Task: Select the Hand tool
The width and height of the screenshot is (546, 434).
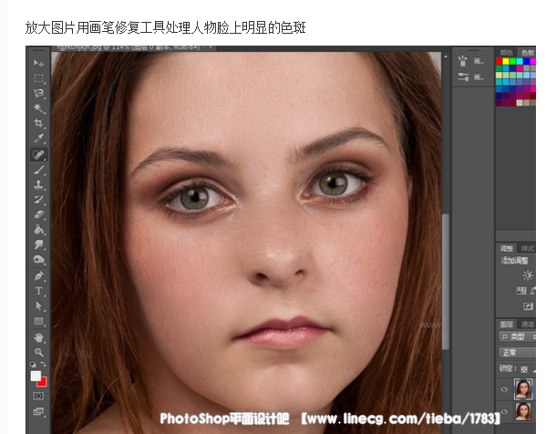Action: pos(38,337)
